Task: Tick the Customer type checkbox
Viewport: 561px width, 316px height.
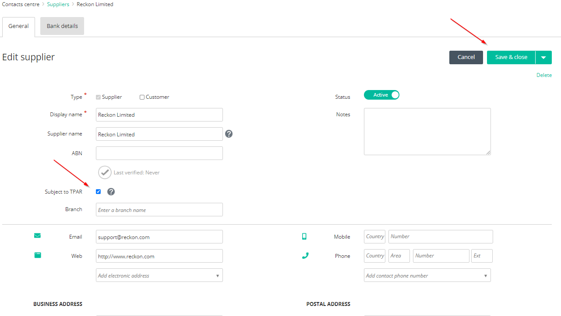Action: 142,97
